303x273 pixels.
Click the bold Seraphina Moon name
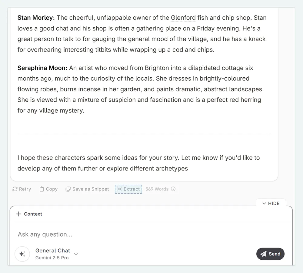[42, 68]
